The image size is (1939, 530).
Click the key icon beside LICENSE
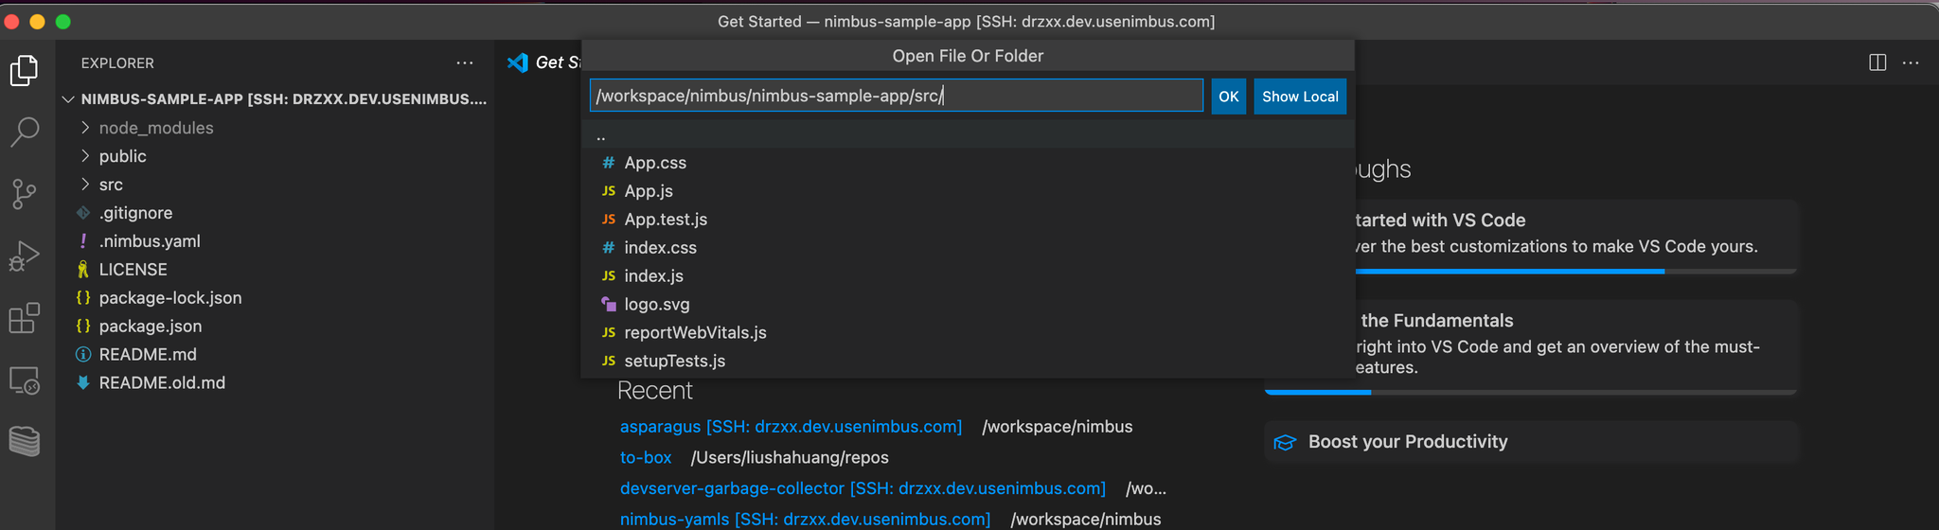coord(83,270)
